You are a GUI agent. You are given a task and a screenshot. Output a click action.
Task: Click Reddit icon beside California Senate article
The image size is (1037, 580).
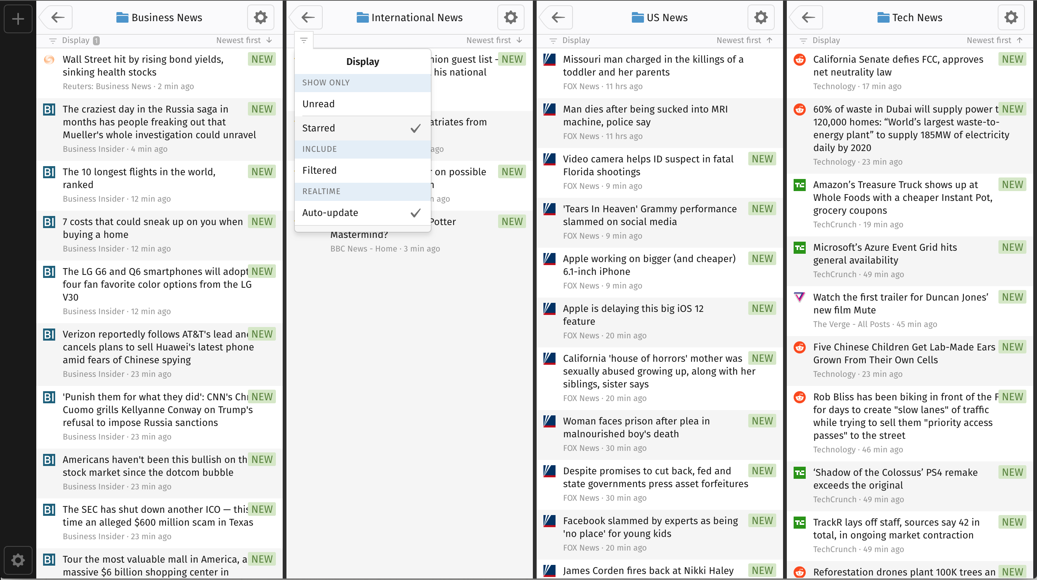[x=800, y=60]
